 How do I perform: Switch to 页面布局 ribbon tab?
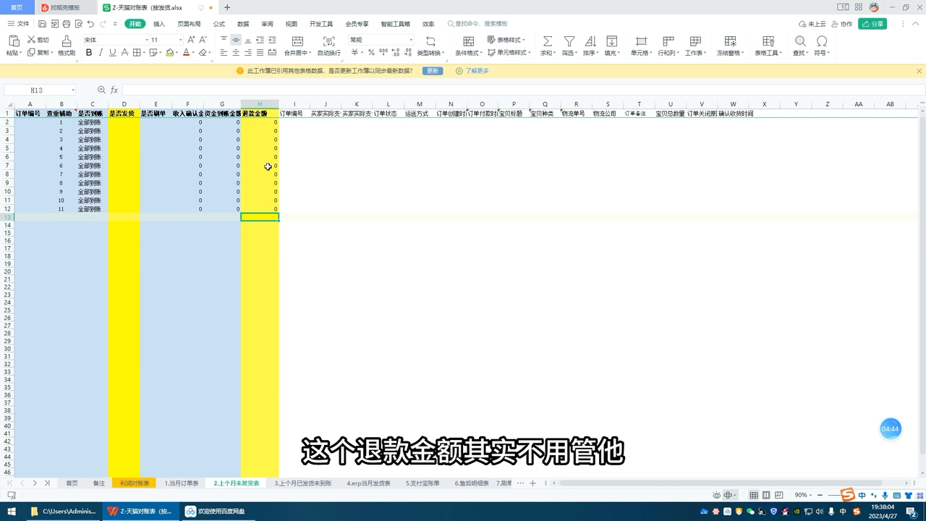click(x=189, y=24)
